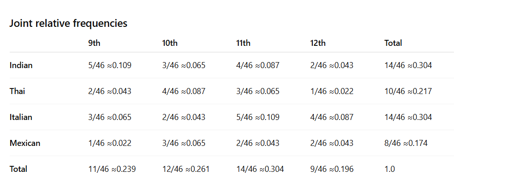
Task: Click the 10th total 12/46 ≈0.261
Action: pyautogui.click(x=186, y=169)
